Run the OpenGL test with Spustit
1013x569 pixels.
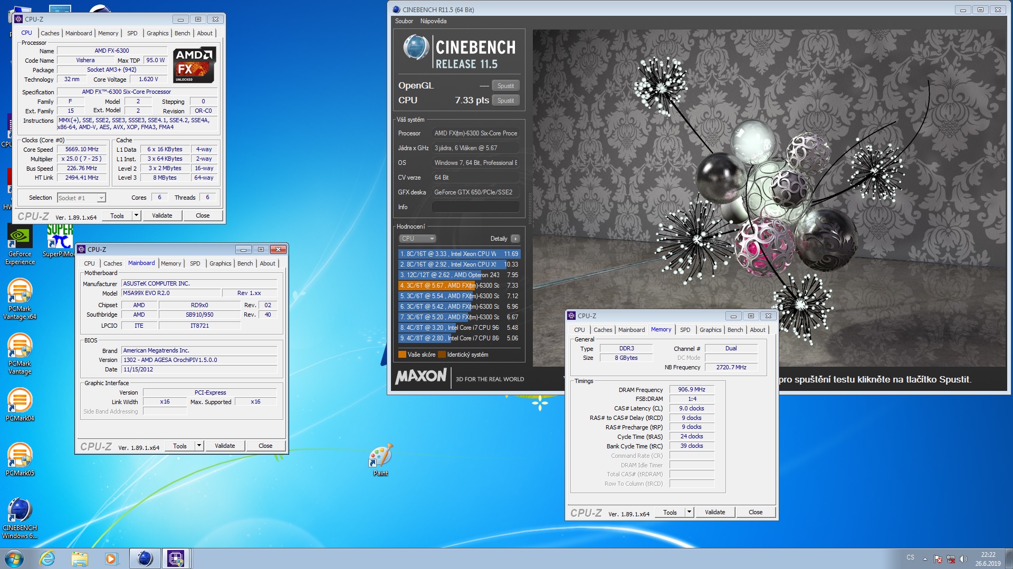(x=505, y=86)
